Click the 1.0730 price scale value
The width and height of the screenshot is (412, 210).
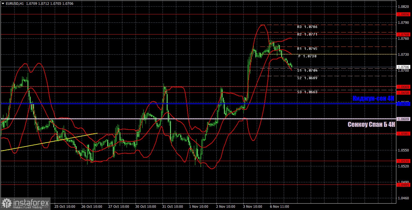(x=404, y=55)
